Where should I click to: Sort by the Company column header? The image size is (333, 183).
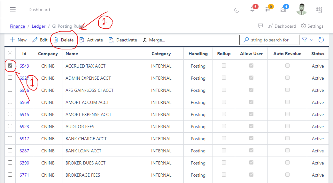click(x=48, y=54)
